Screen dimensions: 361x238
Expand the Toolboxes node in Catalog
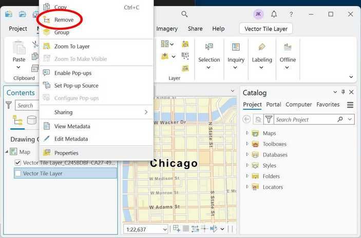[x=247, y=144]
